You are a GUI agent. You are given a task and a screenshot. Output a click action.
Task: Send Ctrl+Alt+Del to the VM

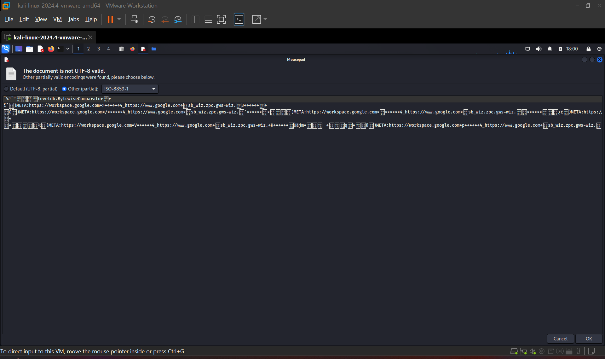pos(134,19)
